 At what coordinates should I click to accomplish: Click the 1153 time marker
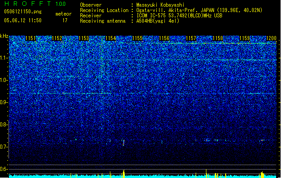coord(84,38)
